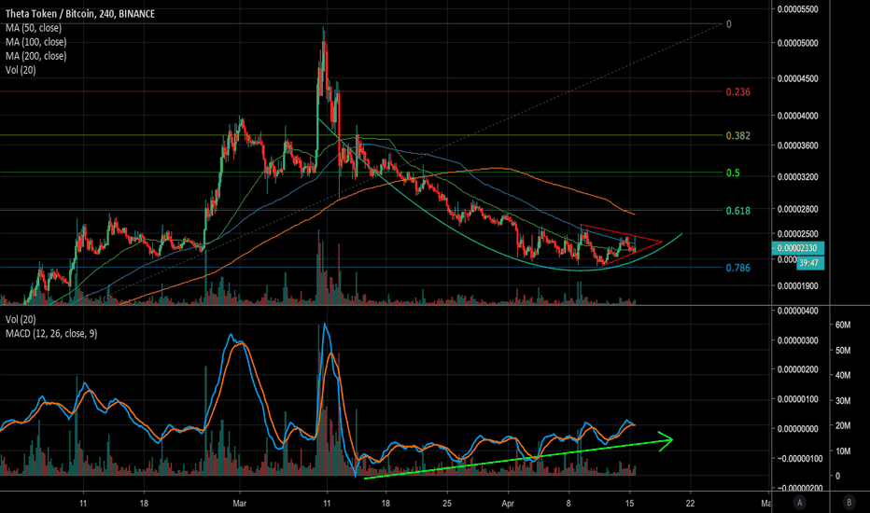Select the Fibonacci 0 level label
The height and width of the screenshot is (513, 870).
pos(728,24)
